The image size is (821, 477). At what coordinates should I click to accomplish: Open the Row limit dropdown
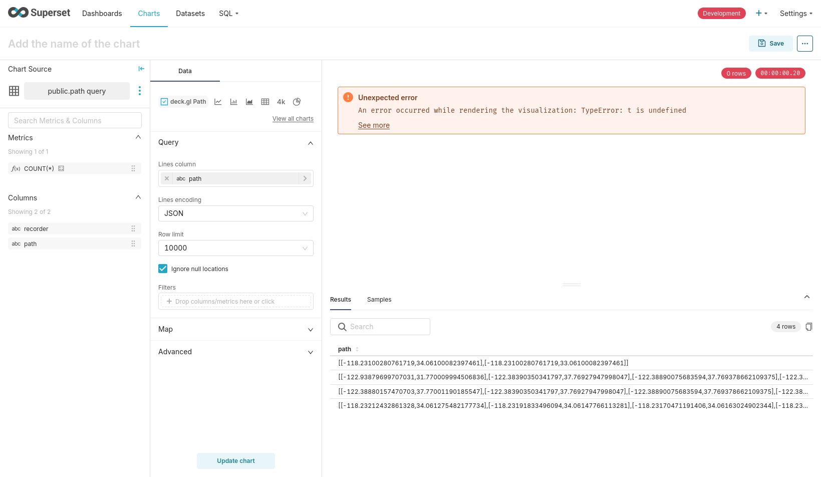coord(236,248)
